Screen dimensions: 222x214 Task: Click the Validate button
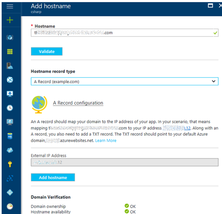(x=47, y=52)
